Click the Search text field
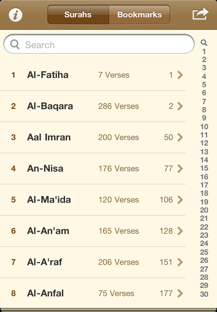Screen dimensions: 217x312 102,44
